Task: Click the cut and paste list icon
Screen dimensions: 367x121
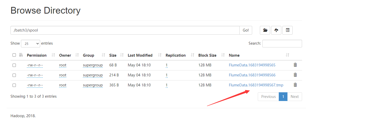Action: [x=287, y=30]
